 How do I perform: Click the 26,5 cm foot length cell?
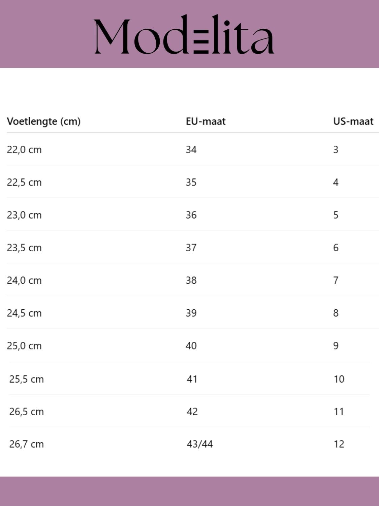[x=26, y=412]
